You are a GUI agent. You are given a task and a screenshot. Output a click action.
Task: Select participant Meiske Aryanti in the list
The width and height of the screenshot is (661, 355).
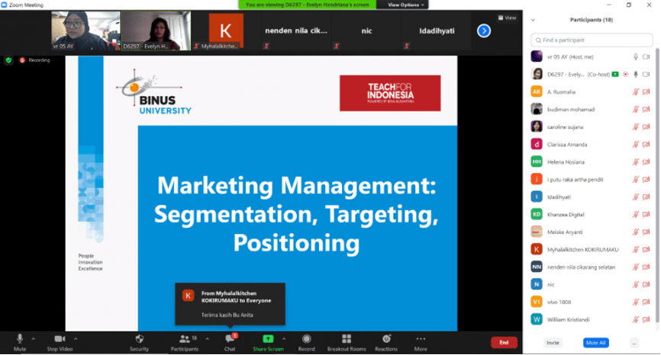pyautogui.click(x=592, y=232)
